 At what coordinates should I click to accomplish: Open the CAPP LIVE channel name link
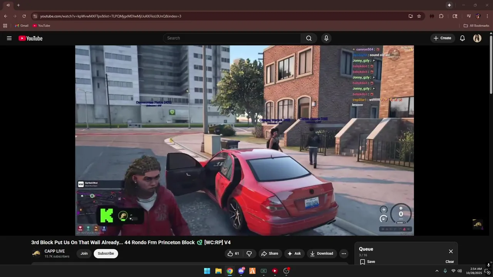(55, 251)
